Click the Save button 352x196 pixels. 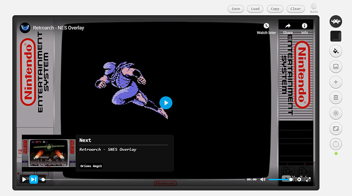(x=236, y=9)
